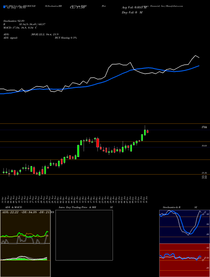Image resolution: width=210 pixels, height=277 pixels.
Task: Click the blue stochastics oscillator panel
Action: point(184,227)
